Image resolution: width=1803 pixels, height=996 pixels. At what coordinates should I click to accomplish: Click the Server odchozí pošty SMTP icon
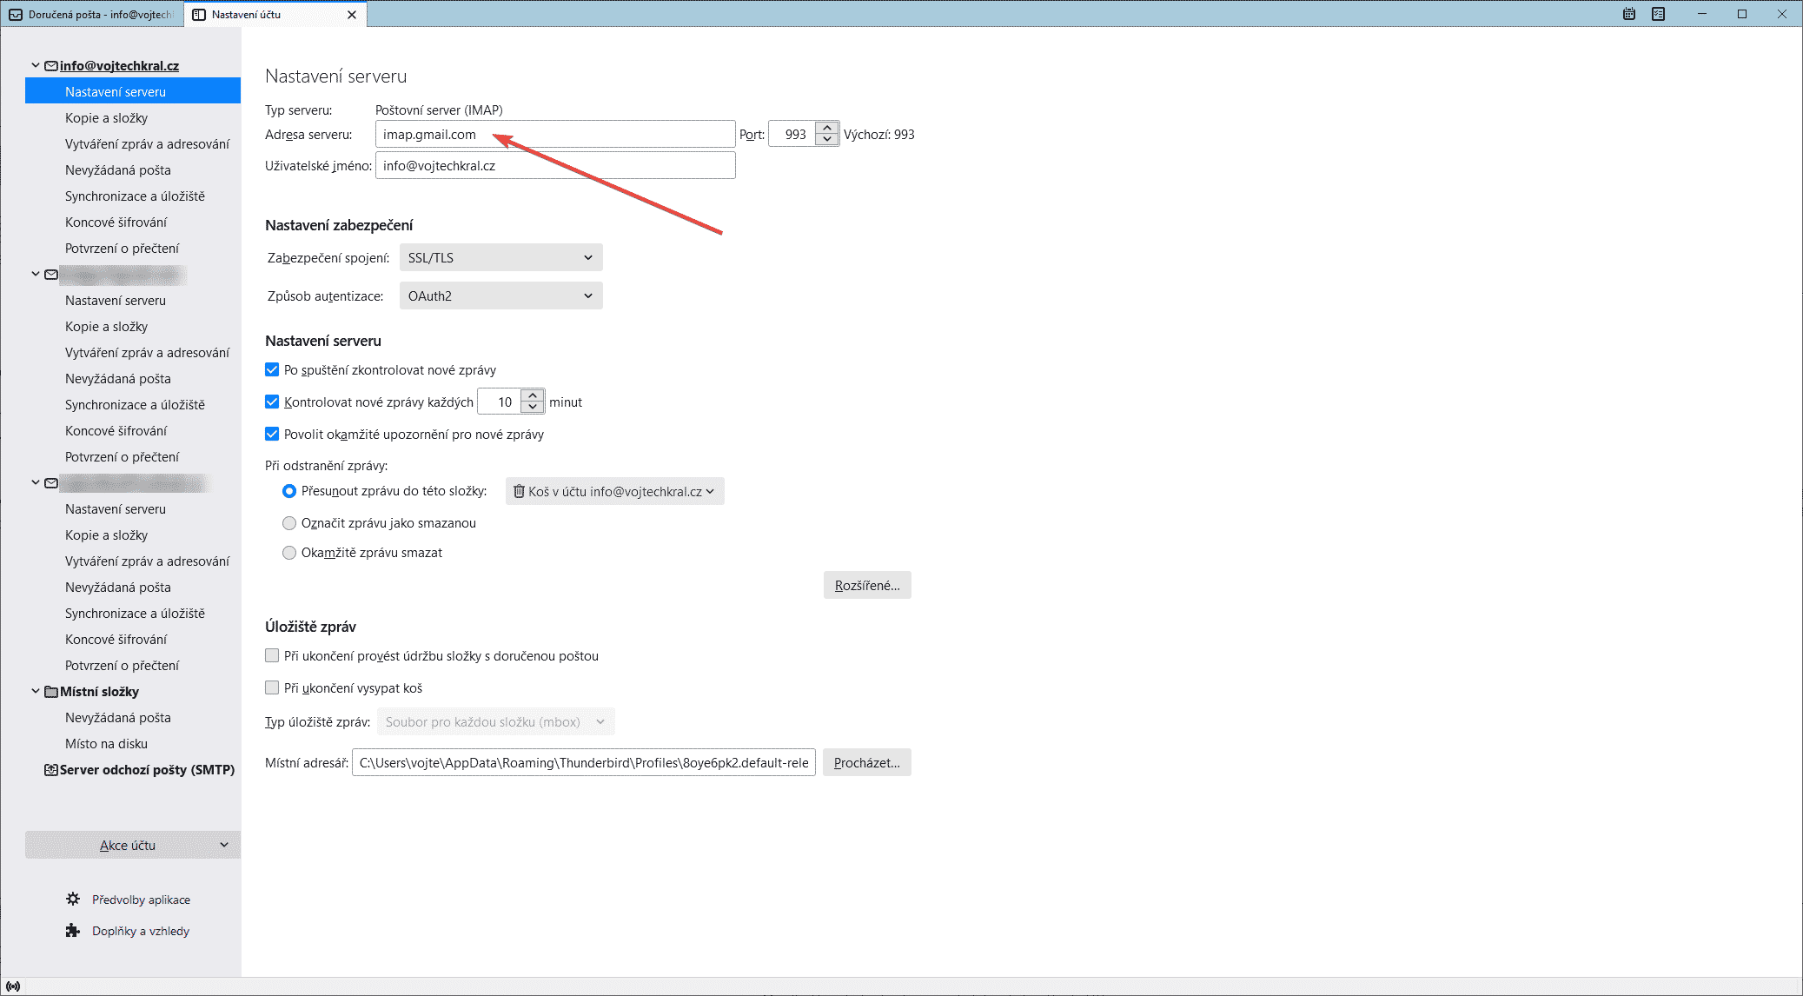point(51,770)
